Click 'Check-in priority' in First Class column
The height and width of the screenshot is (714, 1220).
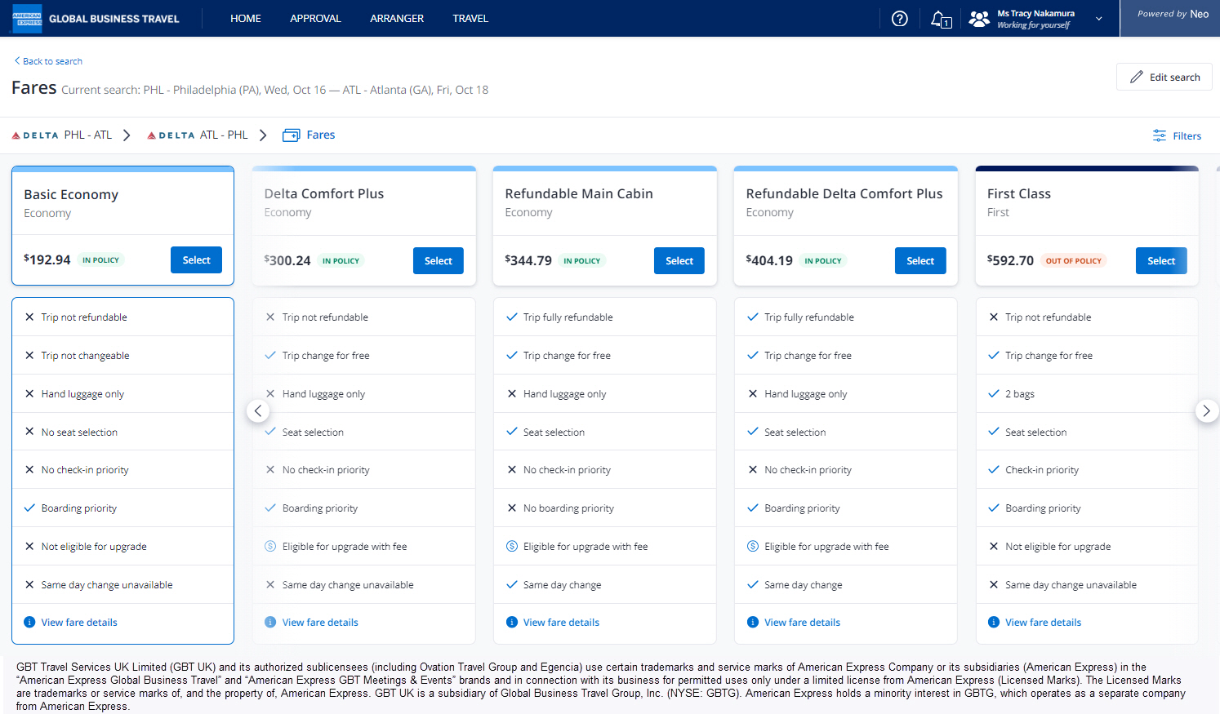(1042, 469)
